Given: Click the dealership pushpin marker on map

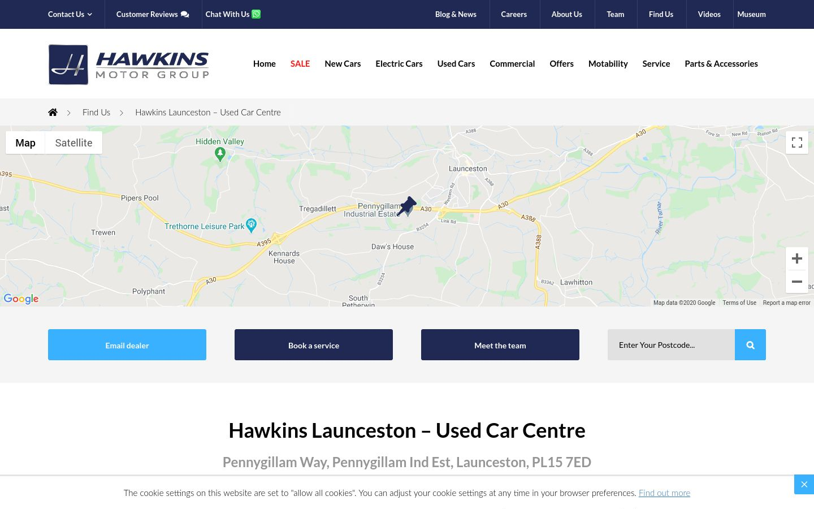Looking at the screenshot, I should click(406, 206).
